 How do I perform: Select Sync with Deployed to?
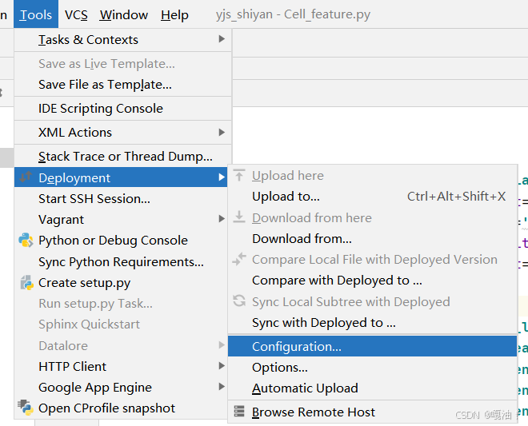pyautogui.click(x=373, y=323)
